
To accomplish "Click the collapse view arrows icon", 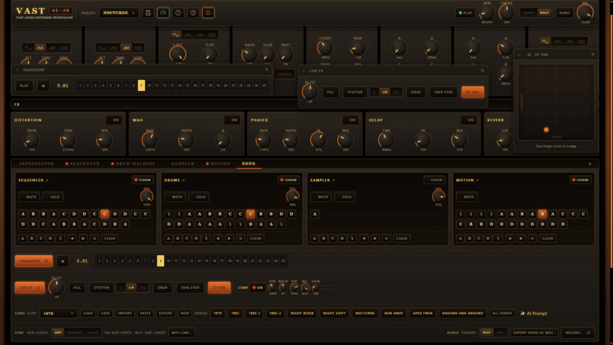I will point(208,13).
